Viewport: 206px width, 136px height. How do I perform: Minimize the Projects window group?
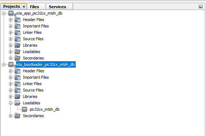[201, 6]
